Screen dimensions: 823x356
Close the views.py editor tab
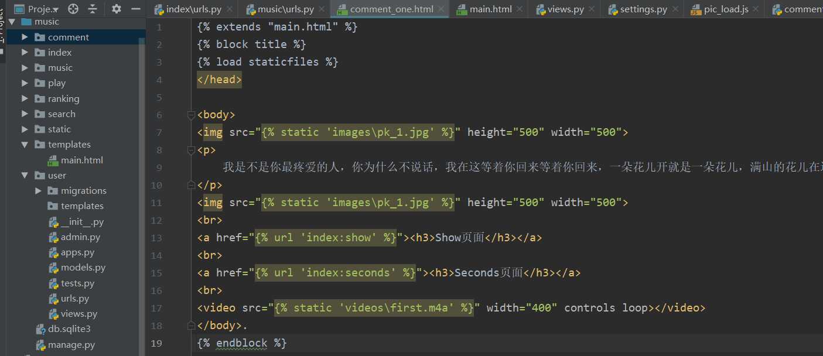[x=592, y=9]
